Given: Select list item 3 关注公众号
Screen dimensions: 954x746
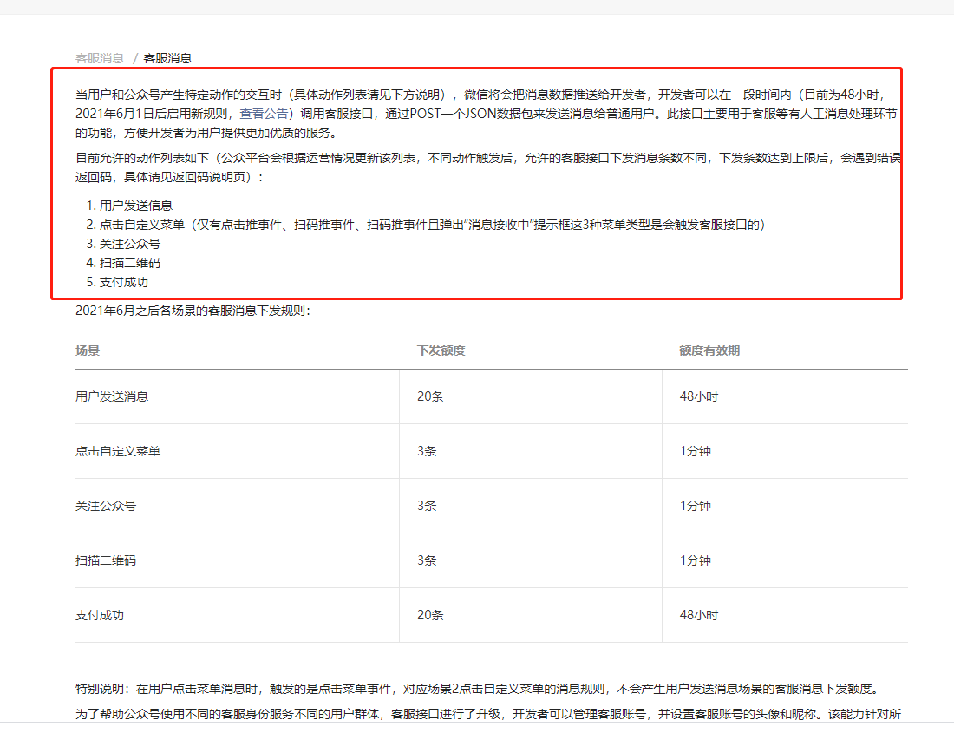Looking at the screenshot, I should click(130, 244).
